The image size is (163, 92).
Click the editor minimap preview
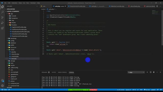click(155, 12)
